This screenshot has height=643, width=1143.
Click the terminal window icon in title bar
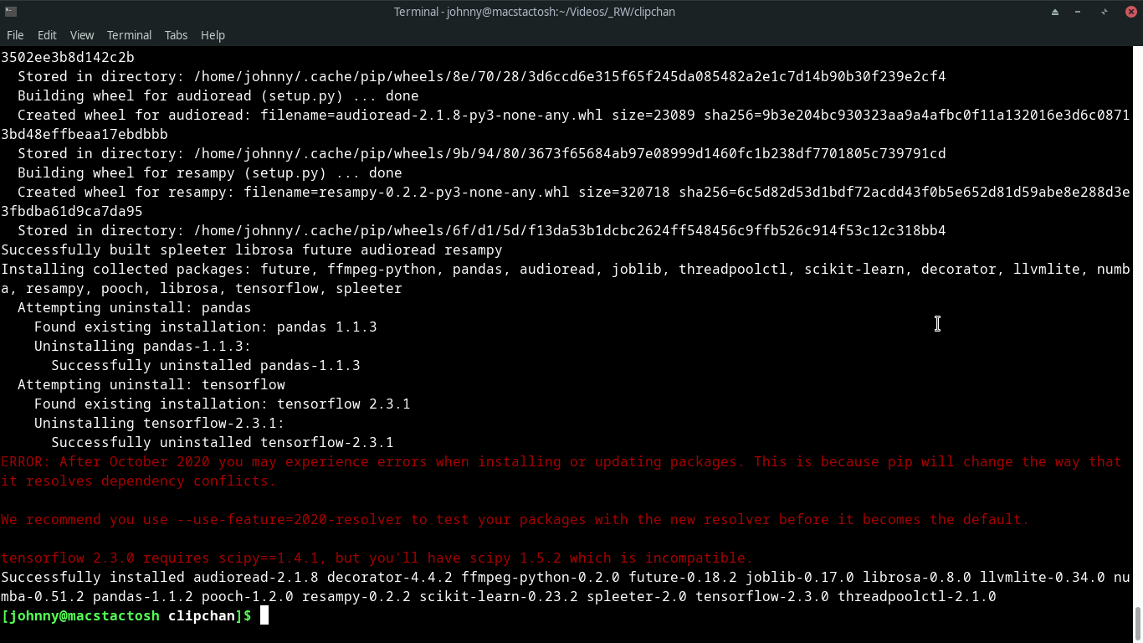10,12
